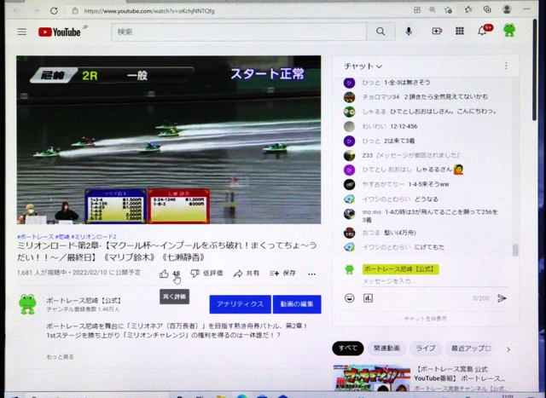Select the 最近アップロード filter chip
The image size is (546, 398).
point(472,348)
